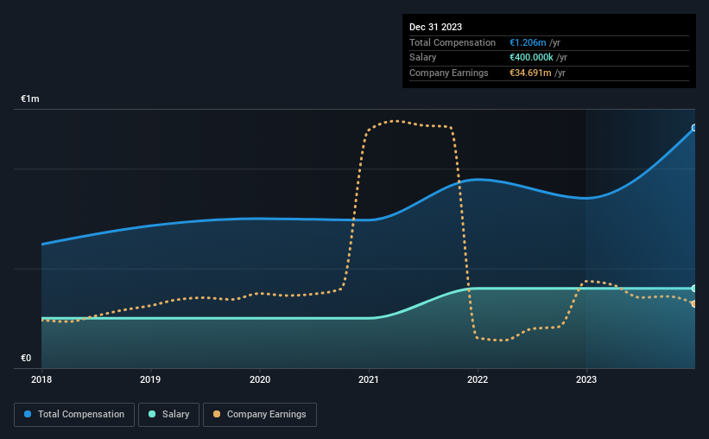Select the 2020 x-axis label

260,379
